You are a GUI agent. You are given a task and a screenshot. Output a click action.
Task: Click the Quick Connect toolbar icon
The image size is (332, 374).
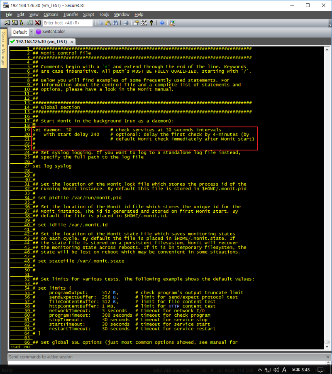tap(15, 23)
